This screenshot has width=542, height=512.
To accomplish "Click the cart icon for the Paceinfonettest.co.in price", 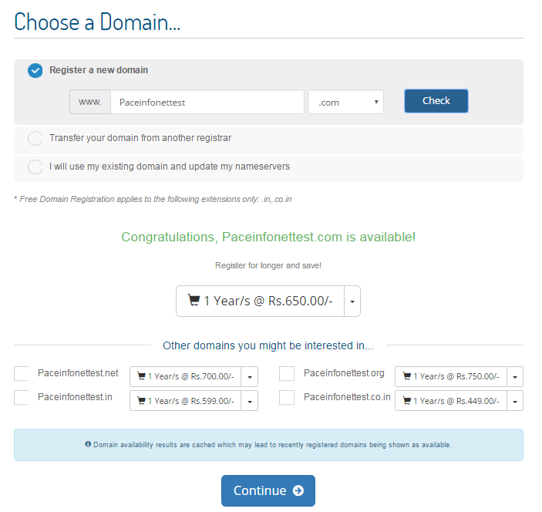I will [406, 401].
